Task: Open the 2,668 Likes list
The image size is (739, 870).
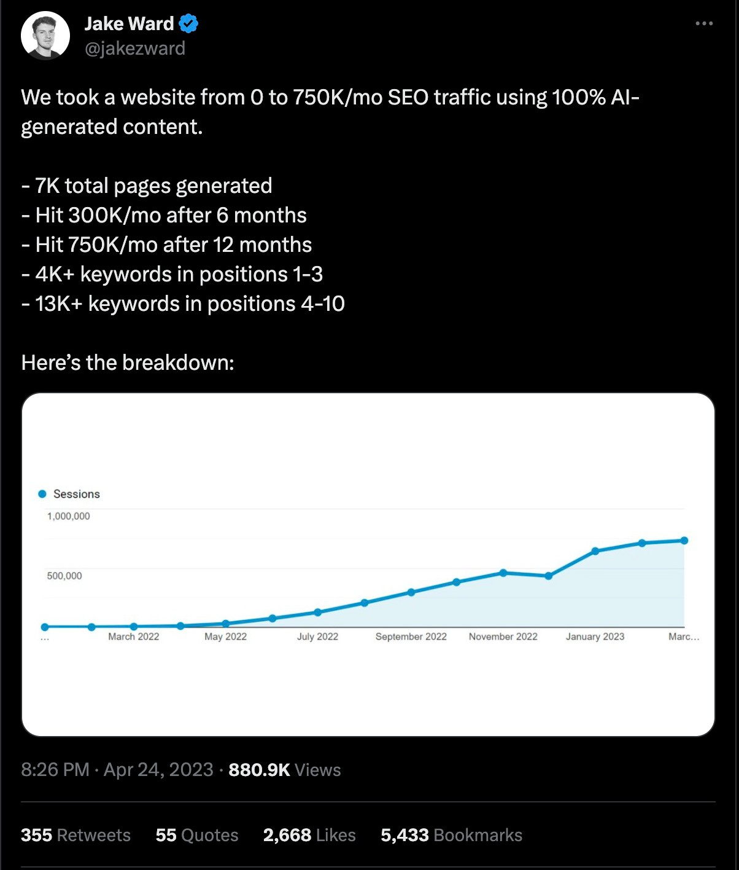Action: [309, 835]
